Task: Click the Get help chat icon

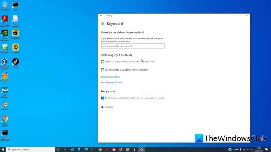Action: pos(102,107)
